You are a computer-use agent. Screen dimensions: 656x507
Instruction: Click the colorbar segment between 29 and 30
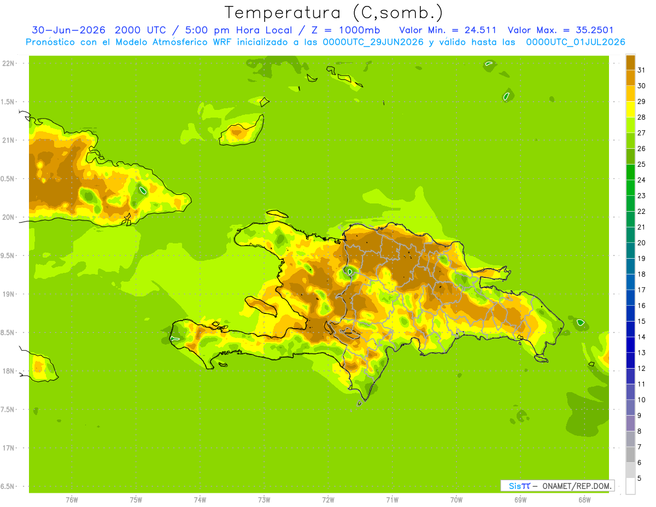(630, 94)
